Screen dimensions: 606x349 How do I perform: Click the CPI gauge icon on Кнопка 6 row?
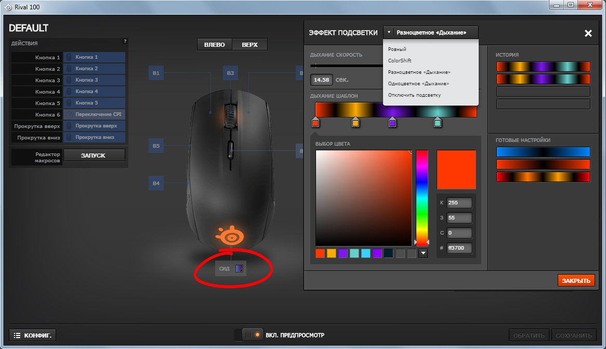[69, 114]
